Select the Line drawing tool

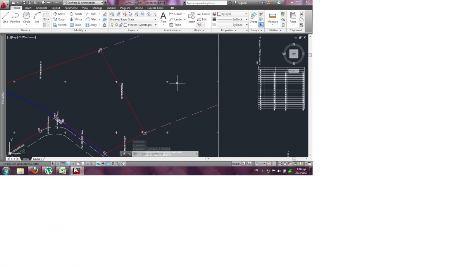click(5, 17)
